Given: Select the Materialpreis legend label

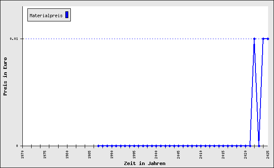Looking at the screenshot, I should [46, 16].
